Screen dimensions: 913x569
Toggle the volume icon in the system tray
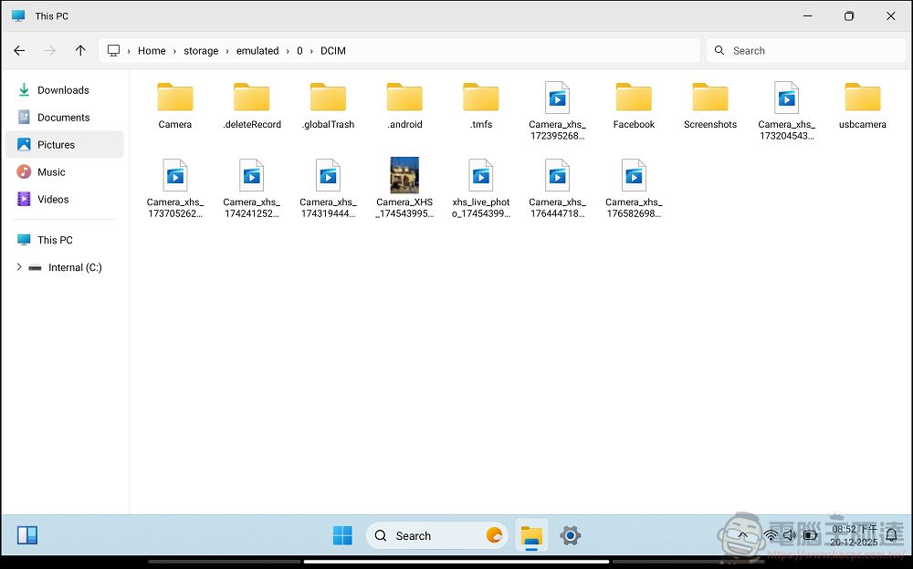coord(790,535)
